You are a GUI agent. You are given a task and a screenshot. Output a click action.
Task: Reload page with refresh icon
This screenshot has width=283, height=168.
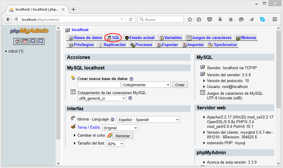tap(131, 19)
